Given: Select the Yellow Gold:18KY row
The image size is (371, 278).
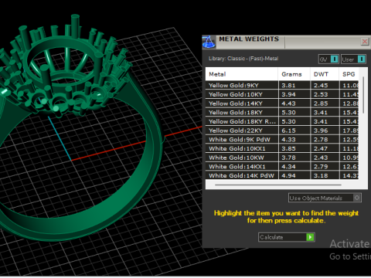Looking at the screenshot, I should [x=282, y=112].
